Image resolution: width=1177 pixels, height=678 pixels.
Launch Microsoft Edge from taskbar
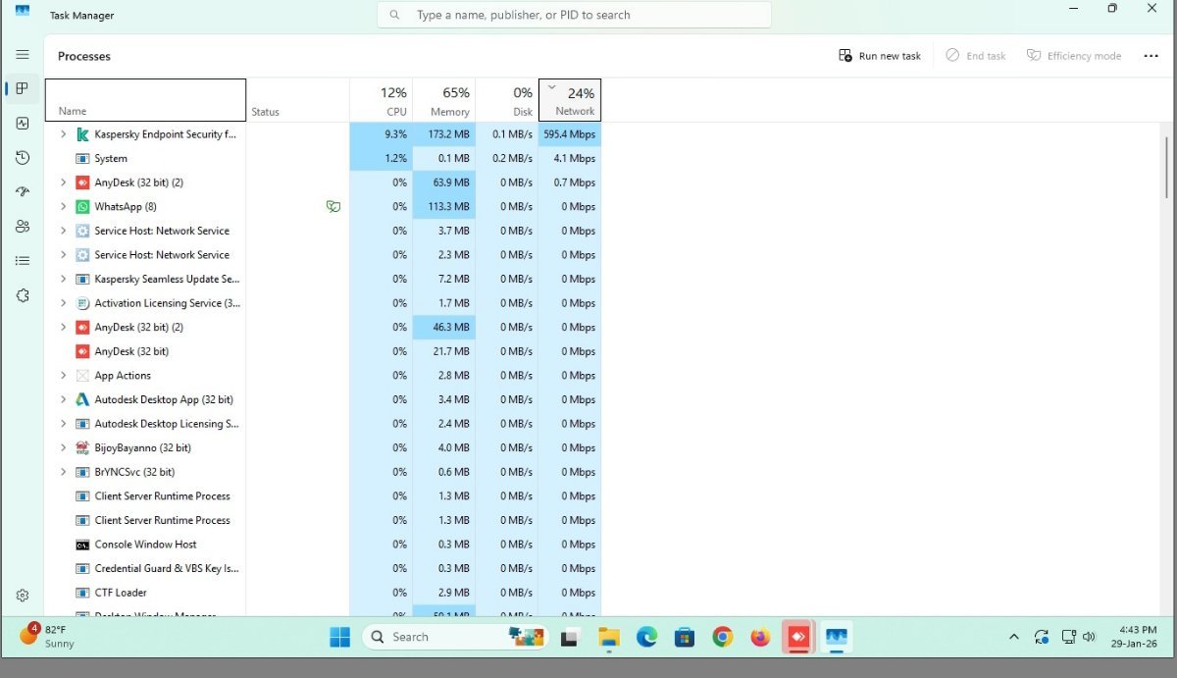pos(646,637)
